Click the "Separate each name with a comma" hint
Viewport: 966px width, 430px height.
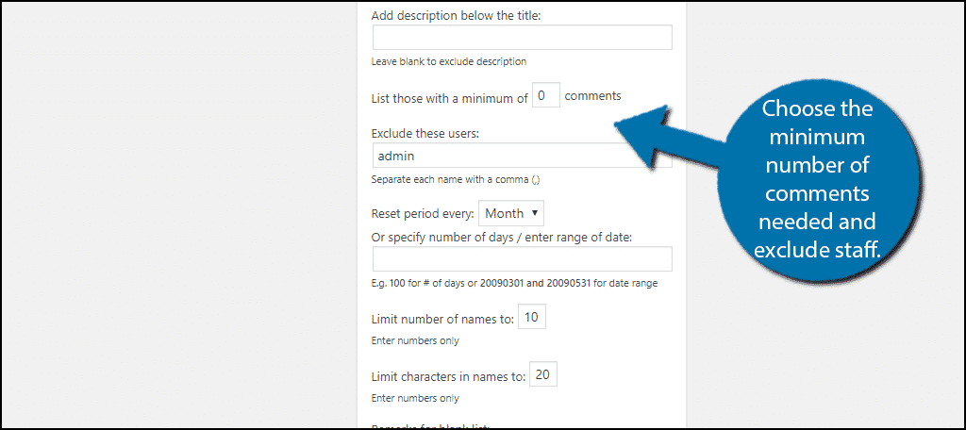click(x=456, y=179)
